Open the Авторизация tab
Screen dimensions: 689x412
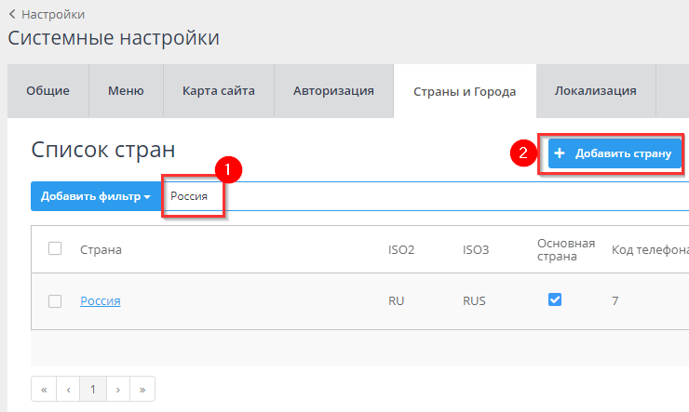coord(333,91)
